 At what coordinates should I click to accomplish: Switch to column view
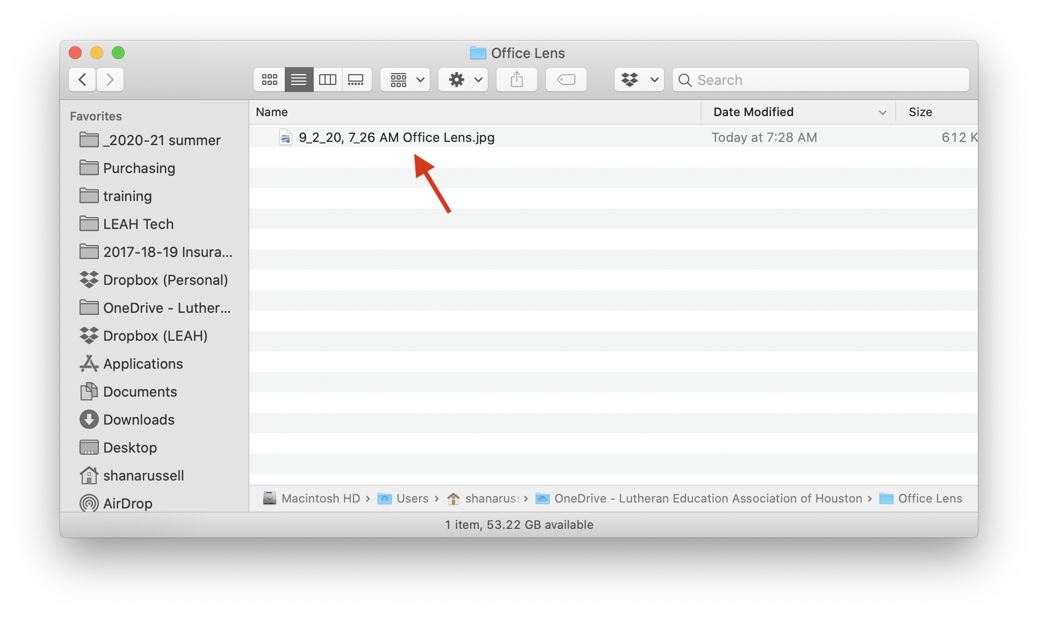pyautogui.click(x=328, y=80)
